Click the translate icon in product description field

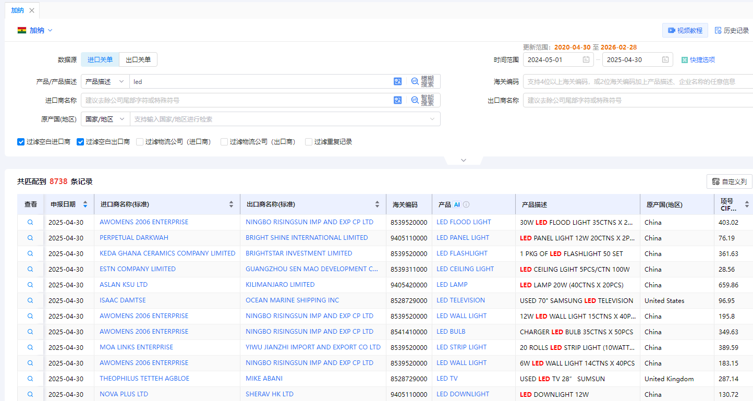pos(397,81)
